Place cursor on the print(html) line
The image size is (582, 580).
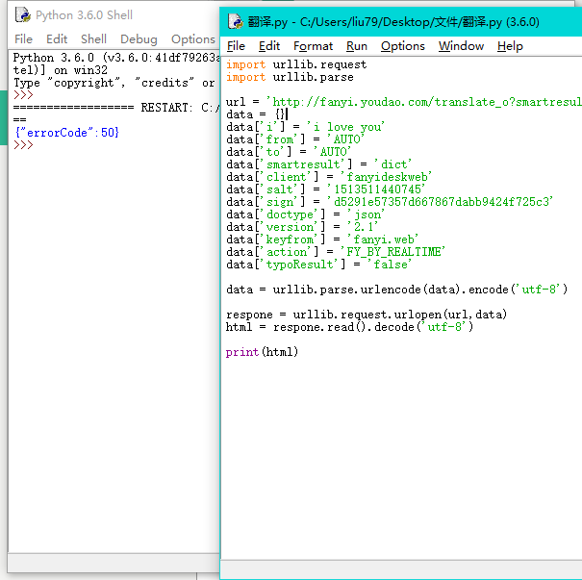click(x=262, y=352)
